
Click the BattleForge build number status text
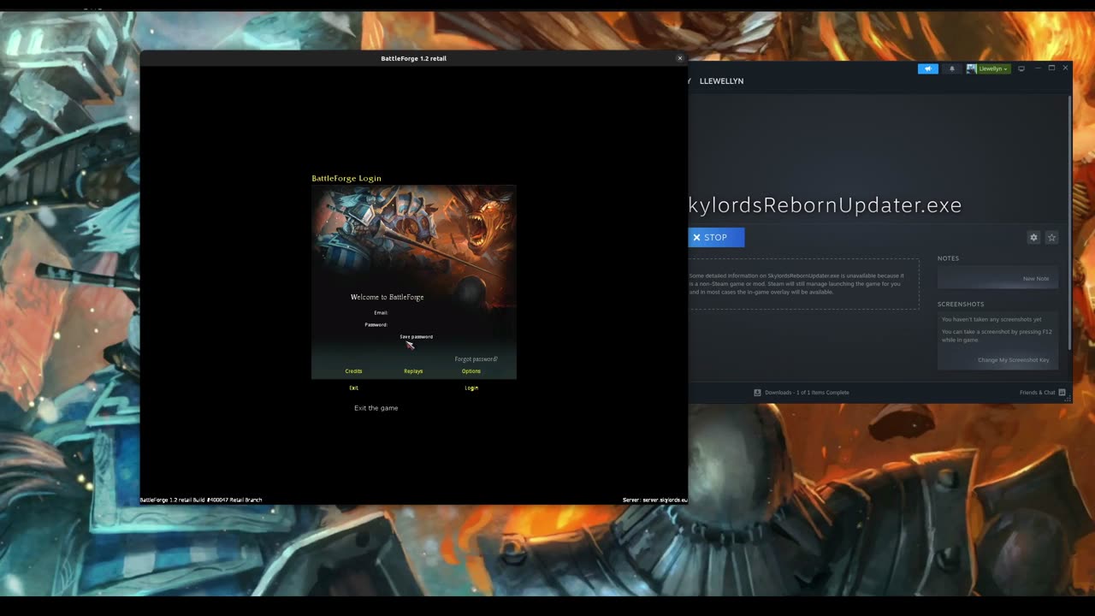(201, 500)
